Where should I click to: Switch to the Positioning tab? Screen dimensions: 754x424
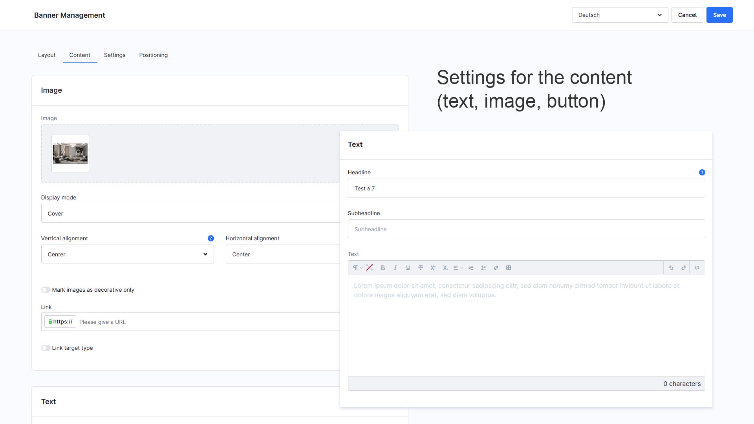(x=154, y=55)
